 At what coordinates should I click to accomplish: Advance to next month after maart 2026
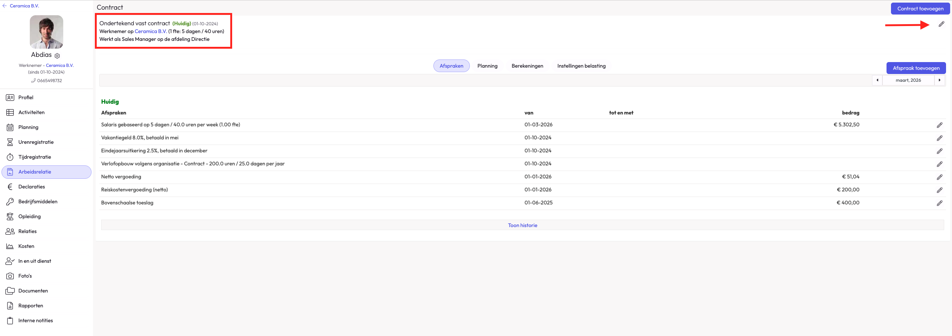click(939, 80)
